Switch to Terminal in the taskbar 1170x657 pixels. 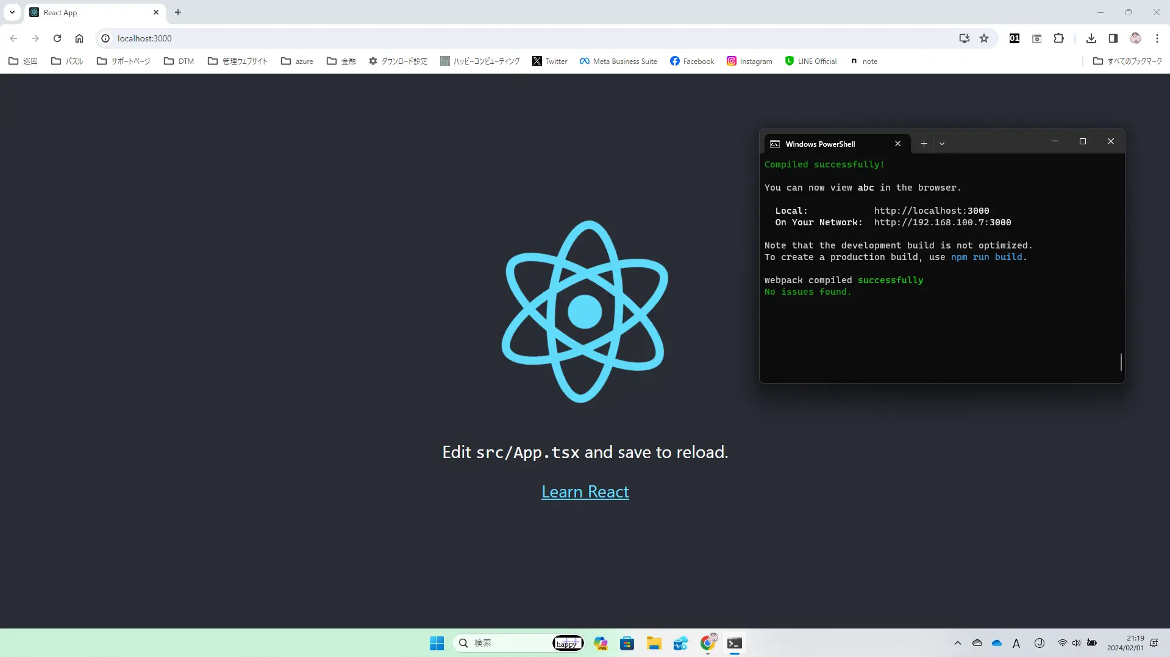(x=735, y=643)
